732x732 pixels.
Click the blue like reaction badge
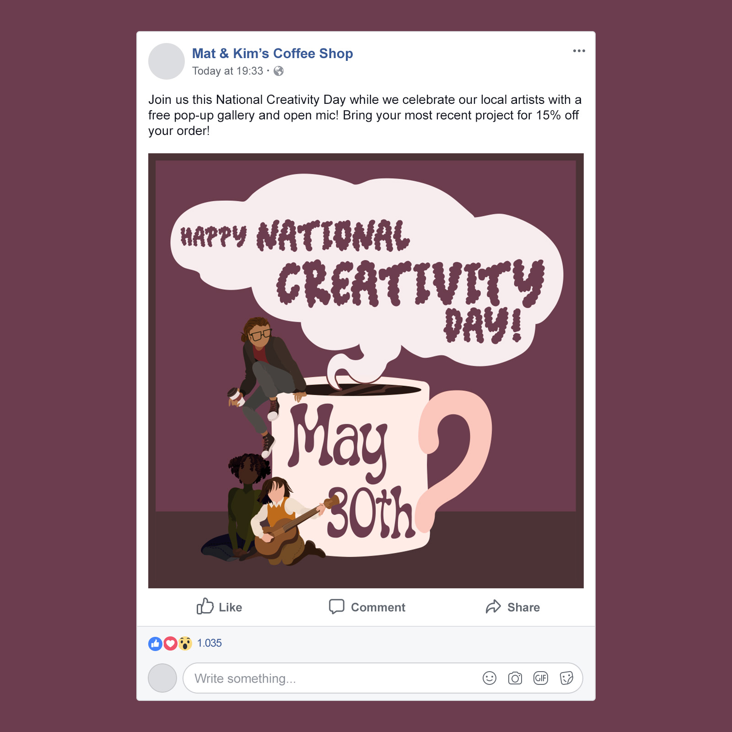click(155, 644)
